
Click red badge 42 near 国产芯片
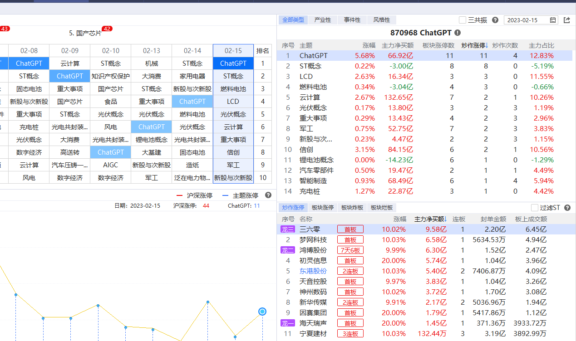(x=107, y=29)
